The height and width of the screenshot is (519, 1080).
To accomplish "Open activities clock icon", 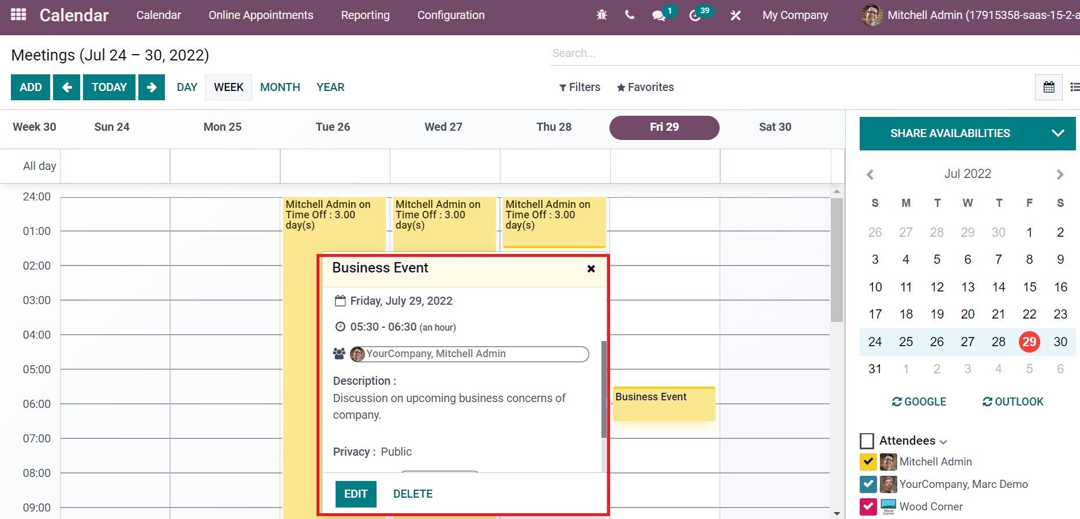I will click(x=695, y=16).
